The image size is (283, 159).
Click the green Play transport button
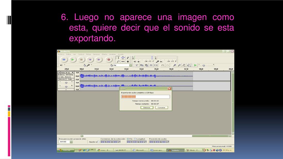(73, 60)
